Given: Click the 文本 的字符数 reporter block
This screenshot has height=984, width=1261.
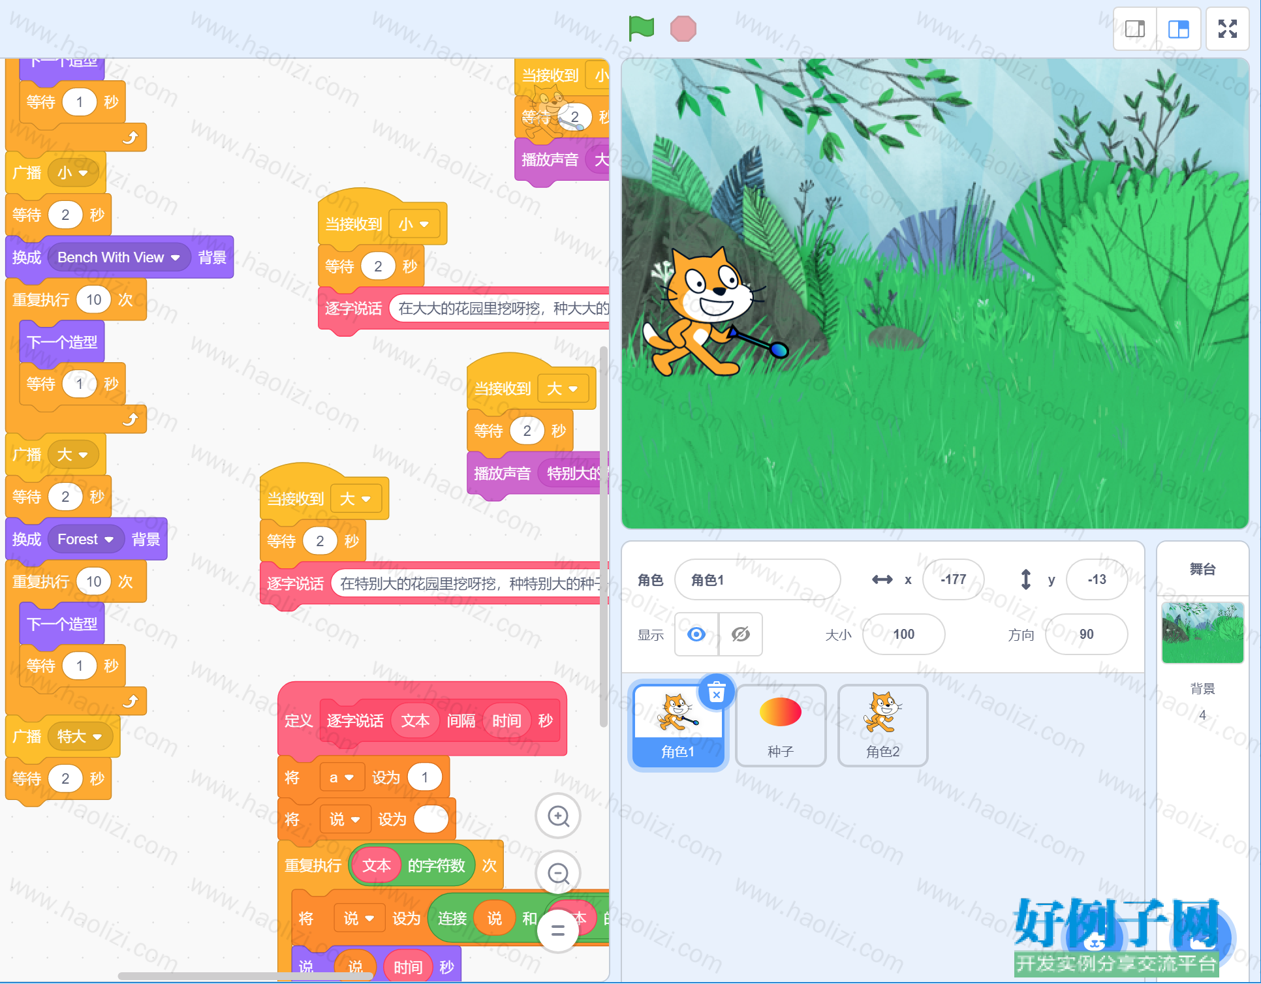Looking at the screenshot, I should tap(413, 866).
